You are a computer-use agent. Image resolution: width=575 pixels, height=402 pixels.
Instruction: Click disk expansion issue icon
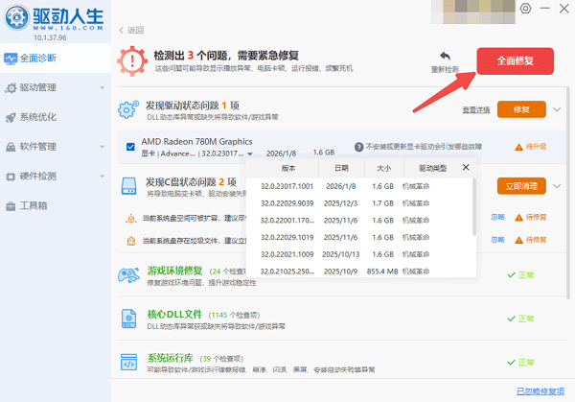click(131, 219)
